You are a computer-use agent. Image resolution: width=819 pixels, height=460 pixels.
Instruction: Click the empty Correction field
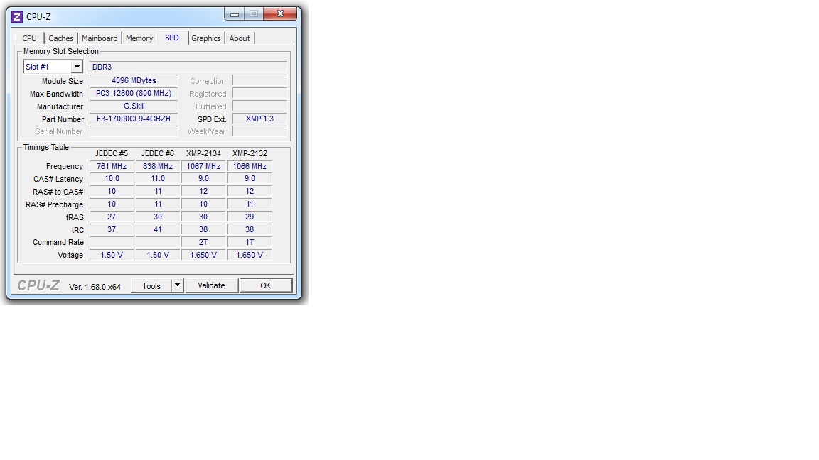click(259, 80)
